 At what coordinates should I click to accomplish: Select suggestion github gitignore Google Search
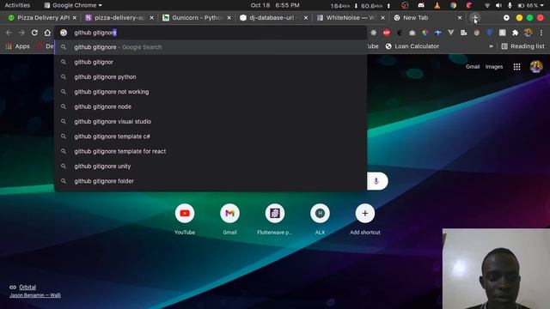211,47
